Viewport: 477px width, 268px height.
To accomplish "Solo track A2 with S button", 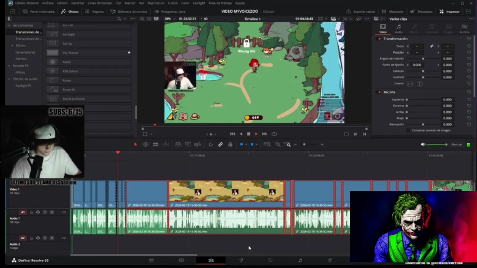I will click(45, 238).
